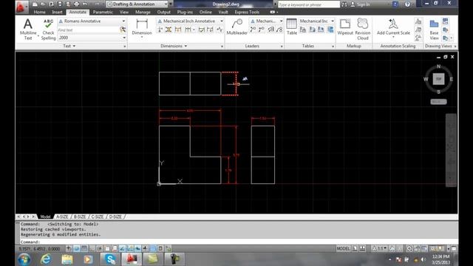Click the Sign In link
Viewport: 473px width, 266px height.
pos(363,4)
